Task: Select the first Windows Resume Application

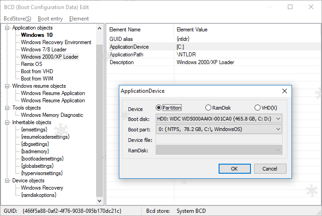Action: pos(53,93)
